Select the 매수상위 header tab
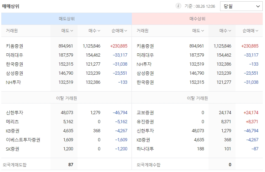Screen dimensions: 265x172 pos(197,19)
